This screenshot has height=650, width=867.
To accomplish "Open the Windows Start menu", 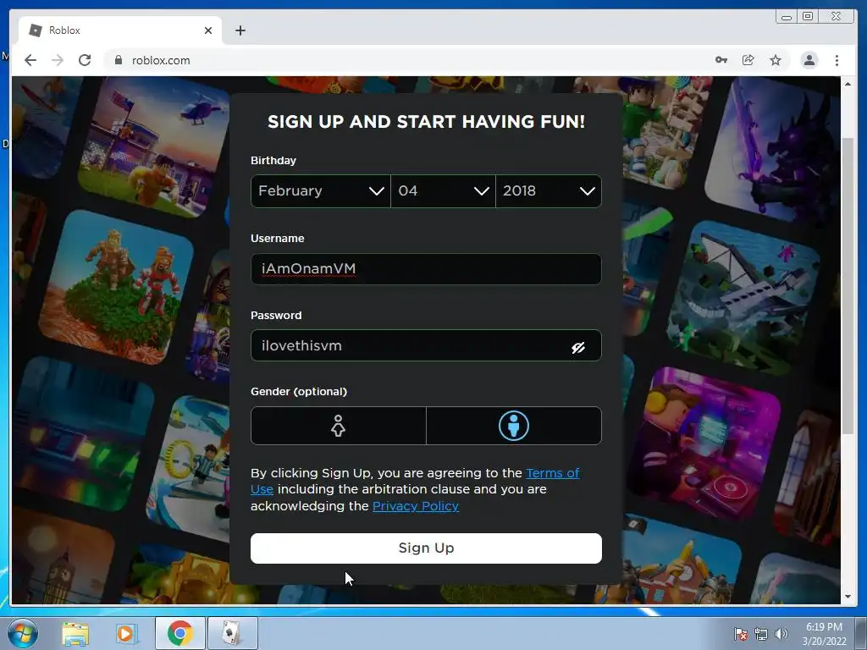I will tap(23, 633).
